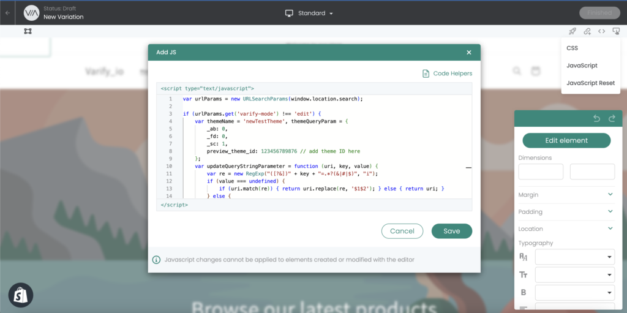Open Code Helpers link
This screenshot has height=313, width=627.
coord(447,74)
